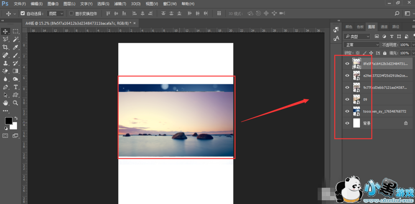Image resolution: width=415 pixels, height=204 pixels.
Task: Click the foreground black color swatch
Action: click(x=8, y=121)
